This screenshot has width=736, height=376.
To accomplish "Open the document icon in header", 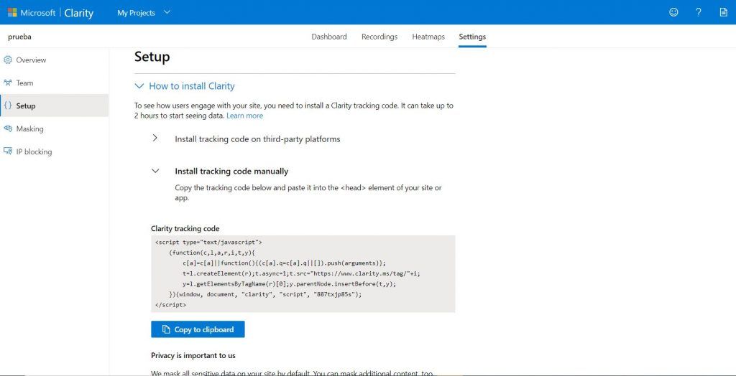I will coord(724,13).
